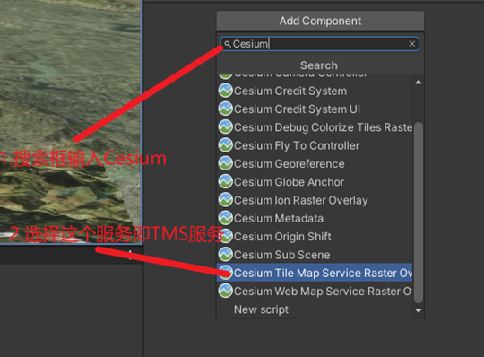Click the Cesium Web Map Service icon
Viewport: 484px width, 357px height.
pos(225,292)
